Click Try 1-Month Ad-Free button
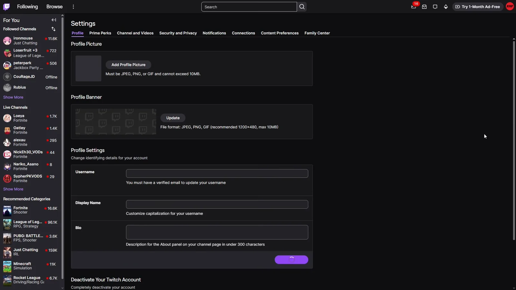Viewport: 516px width, 290px height. (478, 7)
